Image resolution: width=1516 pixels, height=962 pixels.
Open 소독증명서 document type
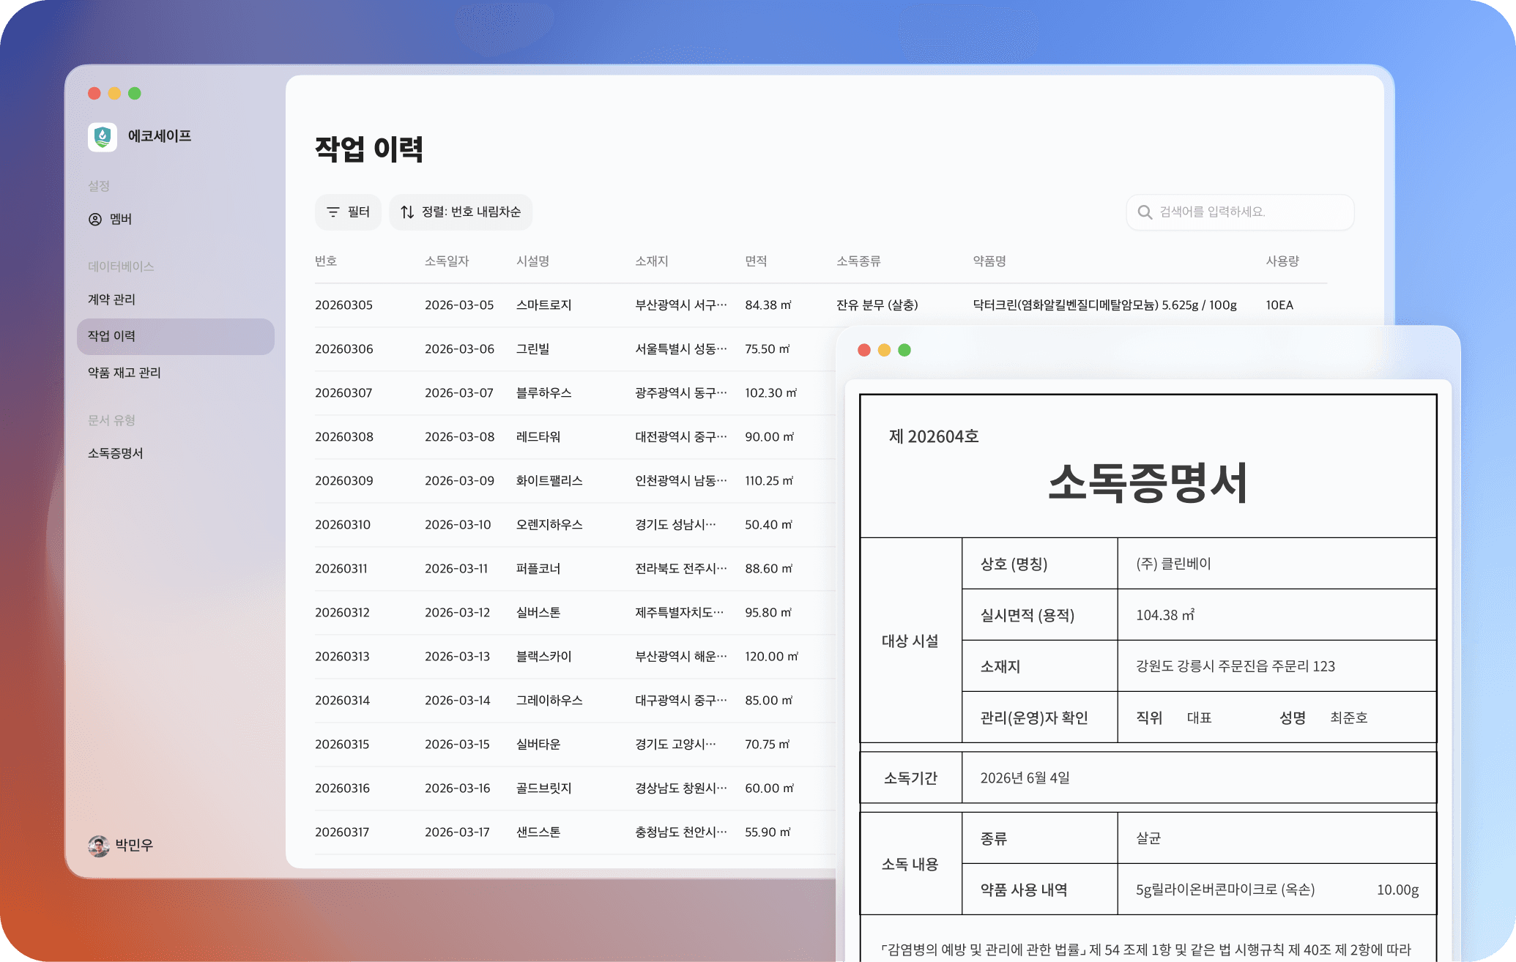(x=116, y=453)
